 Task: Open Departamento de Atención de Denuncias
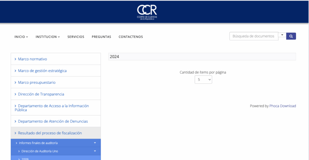(x=53, y=121)
